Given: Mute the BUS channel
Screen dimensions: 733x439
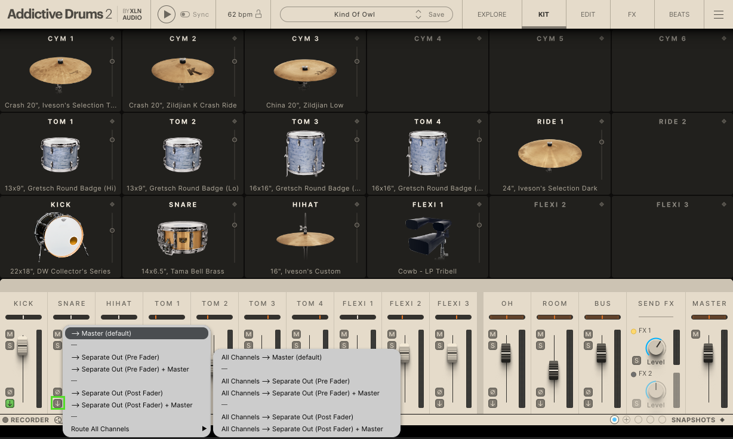Looking at the screenshot, I should point(588,334).
